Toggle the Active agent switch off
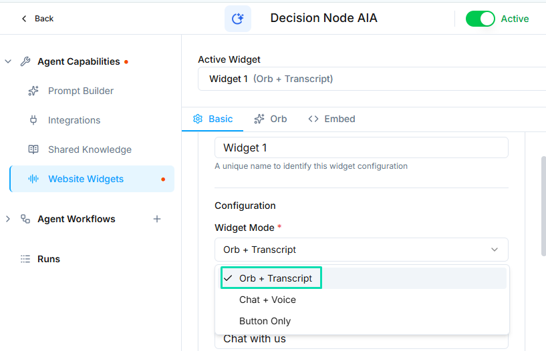546x351 pixels. click(480, 19)
